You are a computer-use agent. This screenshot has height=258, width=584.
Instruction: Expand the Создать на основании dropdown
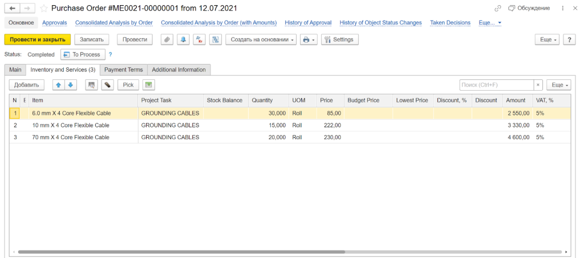tap(261, 39)
